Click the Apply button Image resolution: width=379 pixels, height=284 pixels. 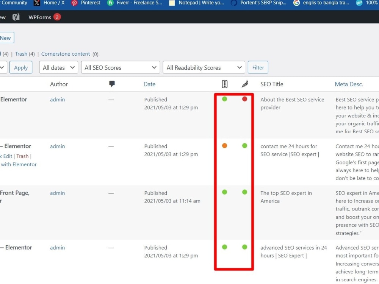(x=21, y=67)
